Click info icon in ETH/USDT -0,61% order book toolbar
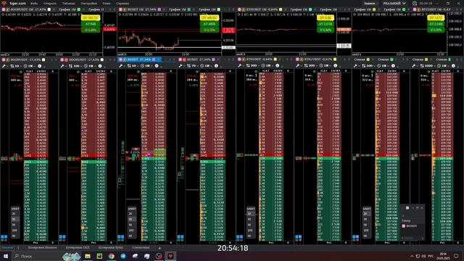 point(335,66)
